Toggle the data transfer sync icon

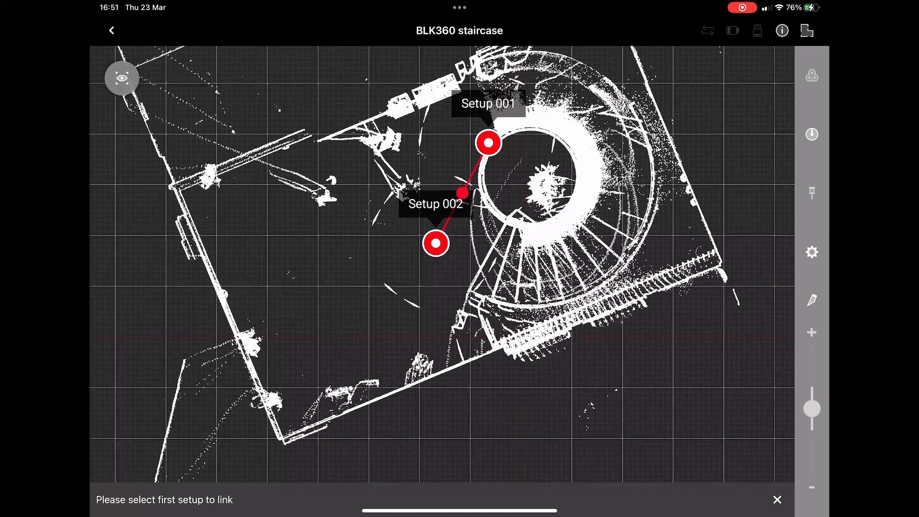click(708, 30)
